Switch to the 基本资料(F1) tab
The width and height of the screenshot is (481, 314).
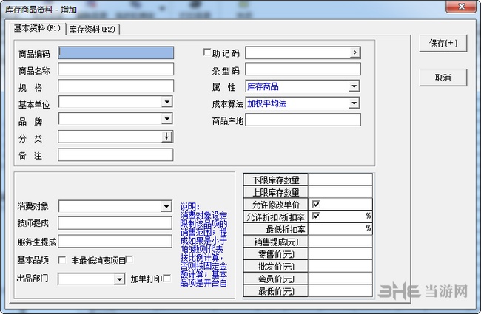click(38, 29)
